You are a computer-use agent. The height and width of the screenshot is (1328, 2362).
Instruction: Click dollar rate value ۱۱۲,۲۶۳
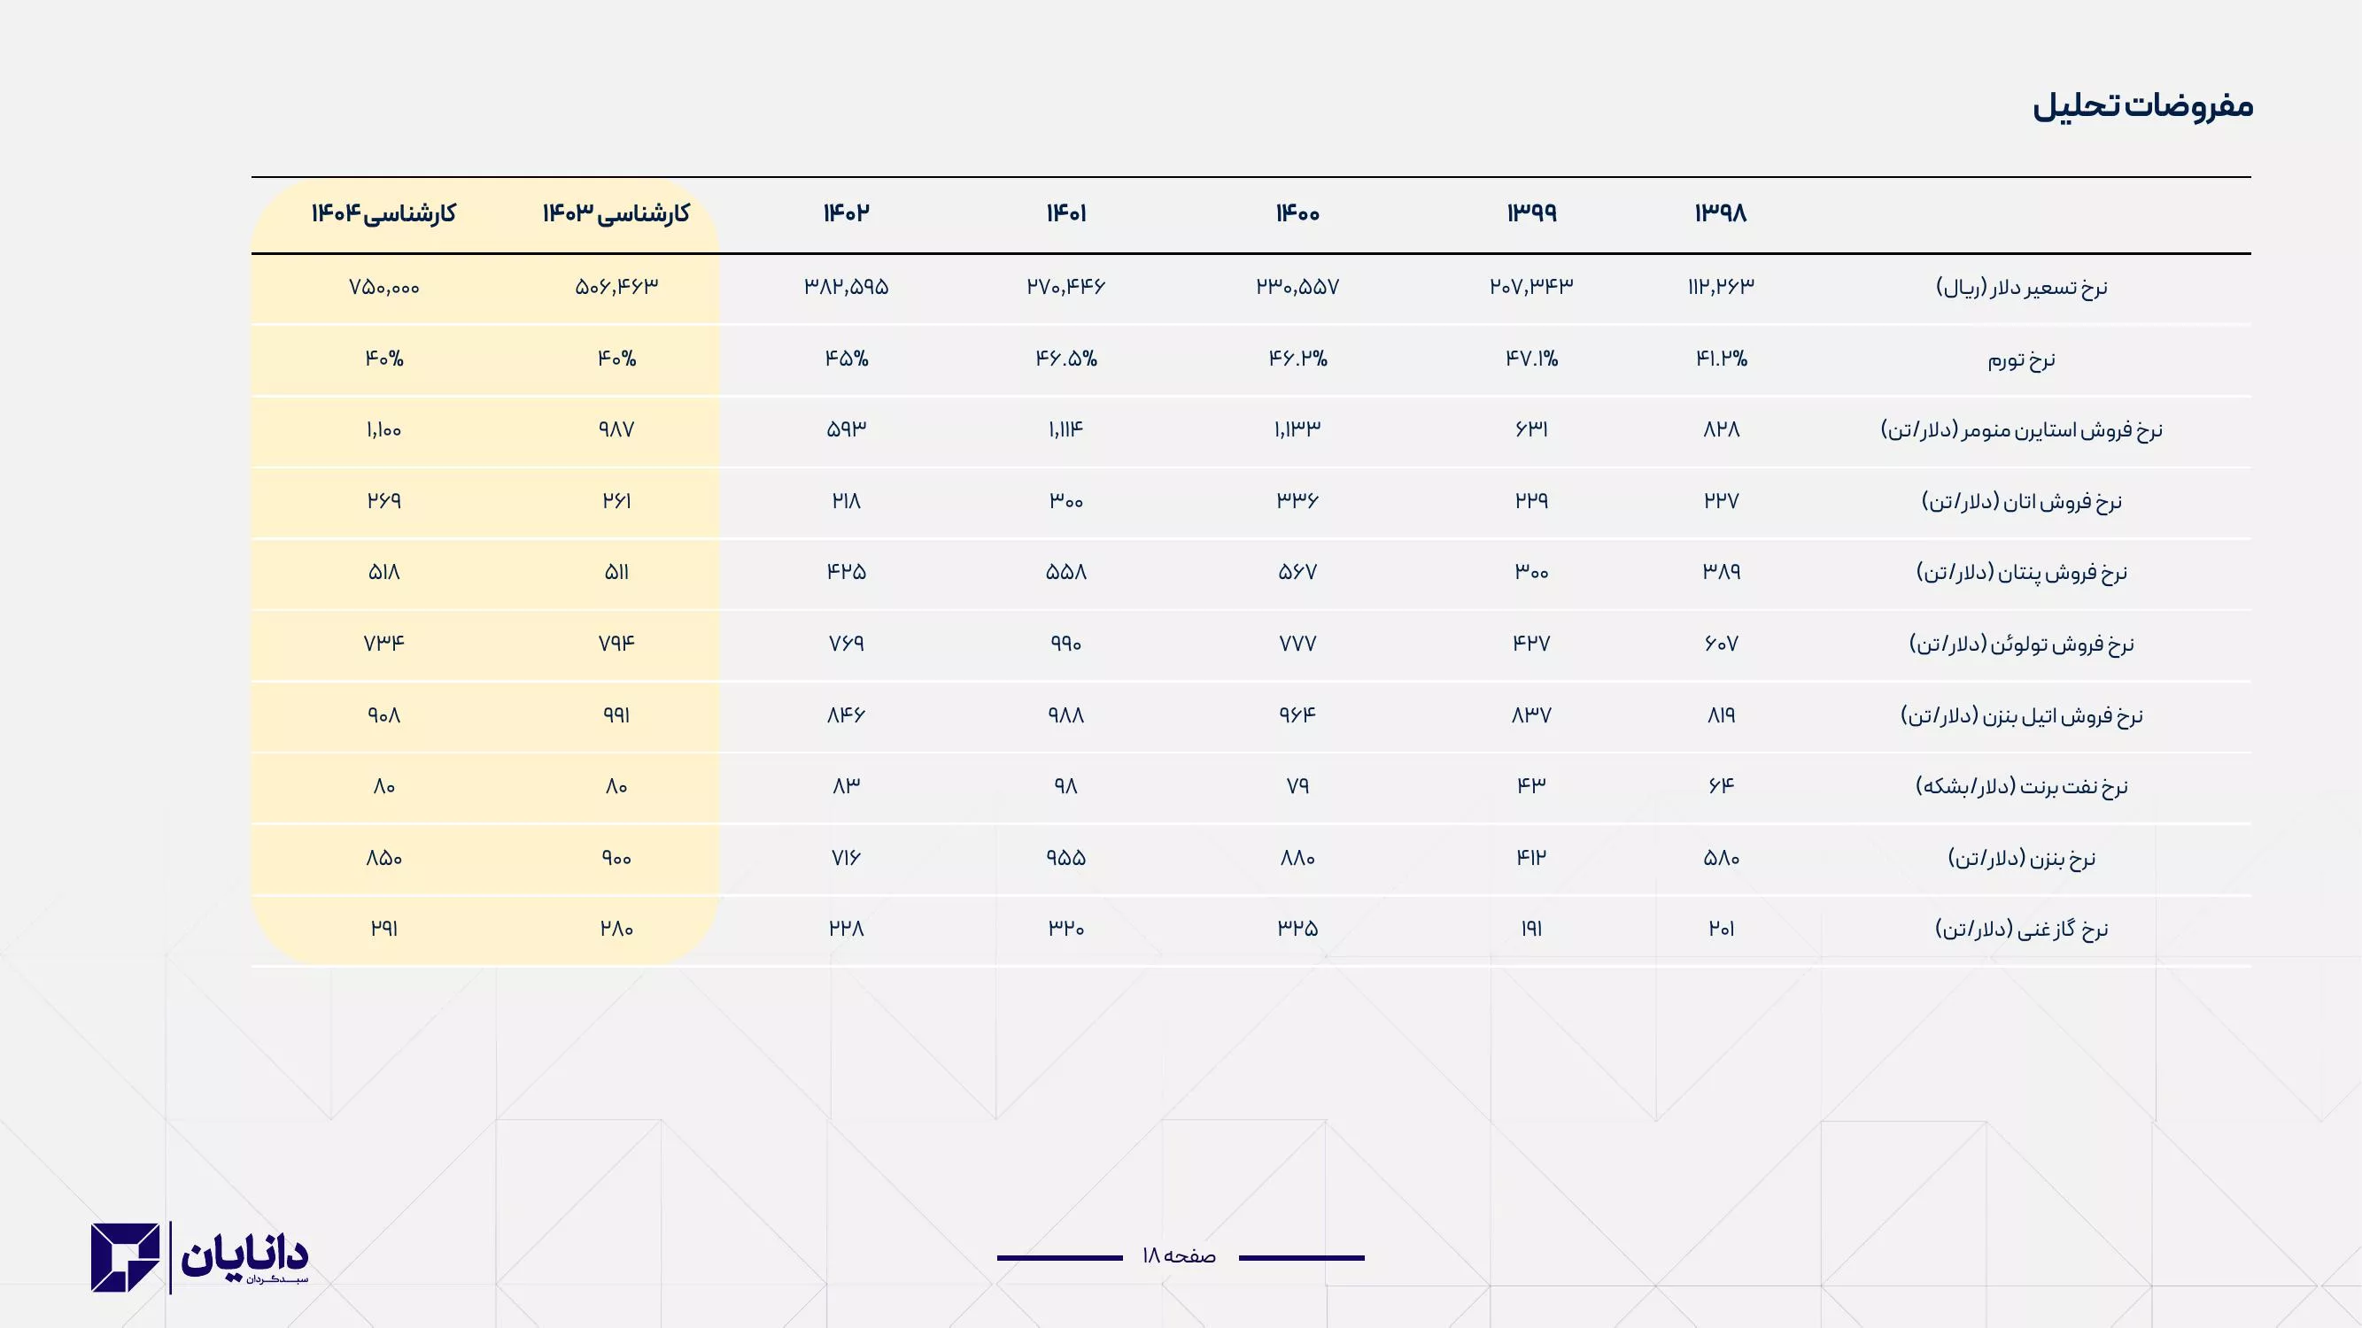click(x=1720, y=287)
